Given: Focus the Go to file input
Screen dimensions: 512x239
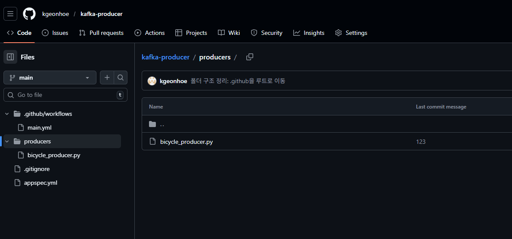Looking at the screenshot, I should [x=65, y=95].
